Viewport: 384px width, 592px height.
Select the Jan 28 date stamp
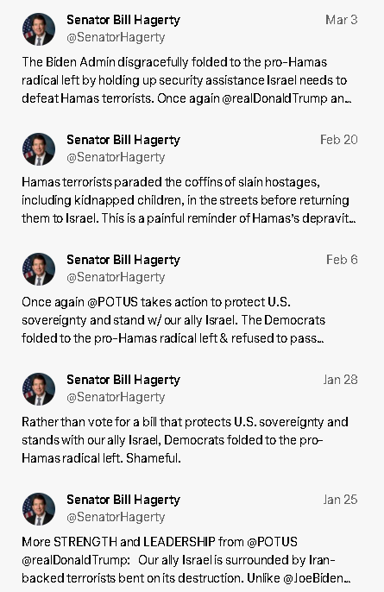tap(340, 380)
